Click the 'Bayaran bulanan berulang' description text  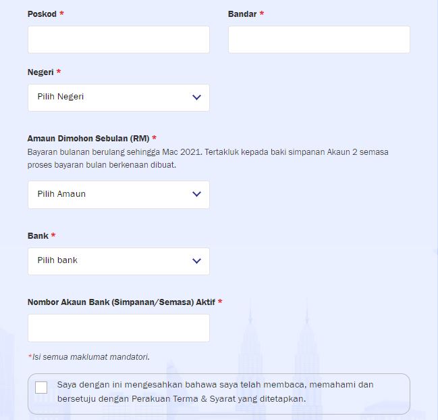[x=208, y=158]
